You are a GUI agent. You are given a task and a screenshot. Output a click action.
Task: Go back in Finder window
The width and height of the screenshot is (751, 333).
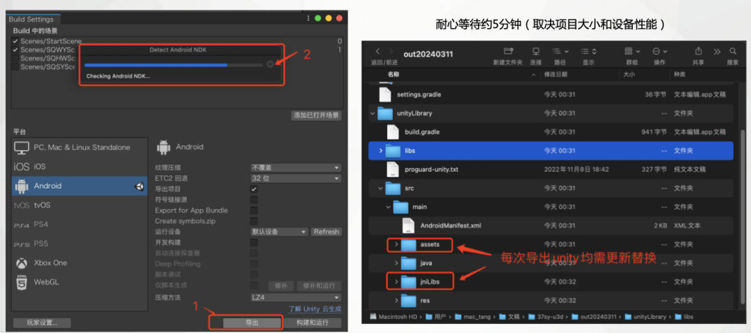(378, 51)
